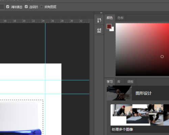Open the 学习 tab

[x=110, y=82]
